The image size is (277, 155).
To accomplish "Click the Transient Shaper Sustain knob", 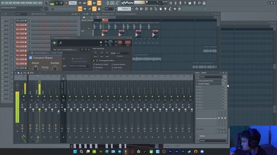I will 55,68.
